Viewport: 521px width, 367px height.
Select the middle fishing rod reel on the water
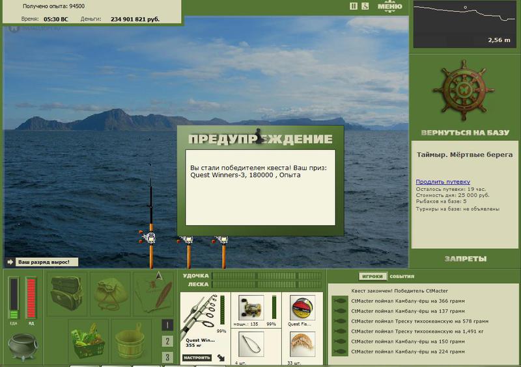pyautogui.click(x=188, y=240)
